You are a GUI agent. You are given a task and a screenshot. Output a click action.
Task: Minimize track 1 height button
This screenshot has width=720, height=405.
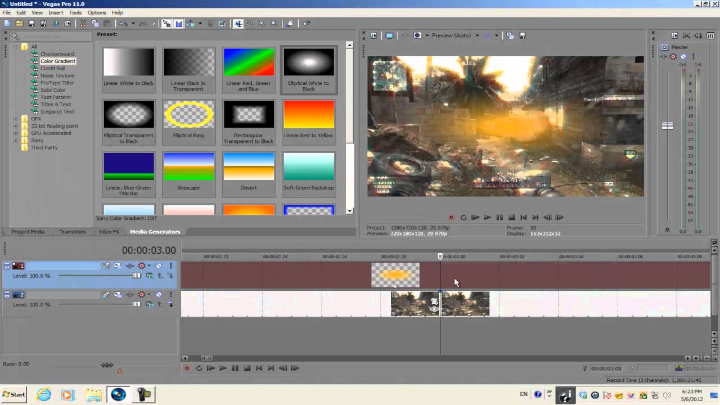tap(7, 264)
